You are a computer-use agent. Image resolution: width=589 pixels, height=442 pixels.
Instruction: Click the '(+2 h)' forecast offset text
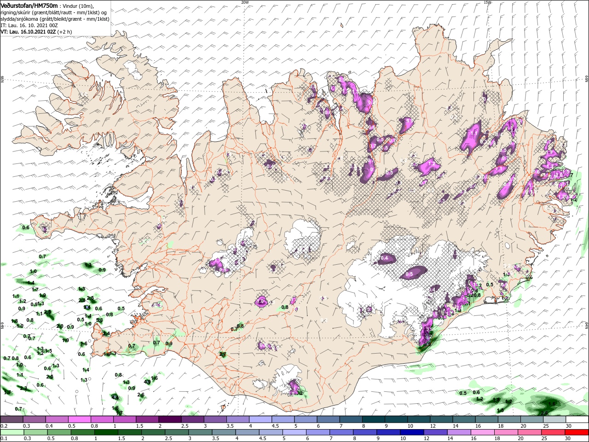[x=65, y=32]
